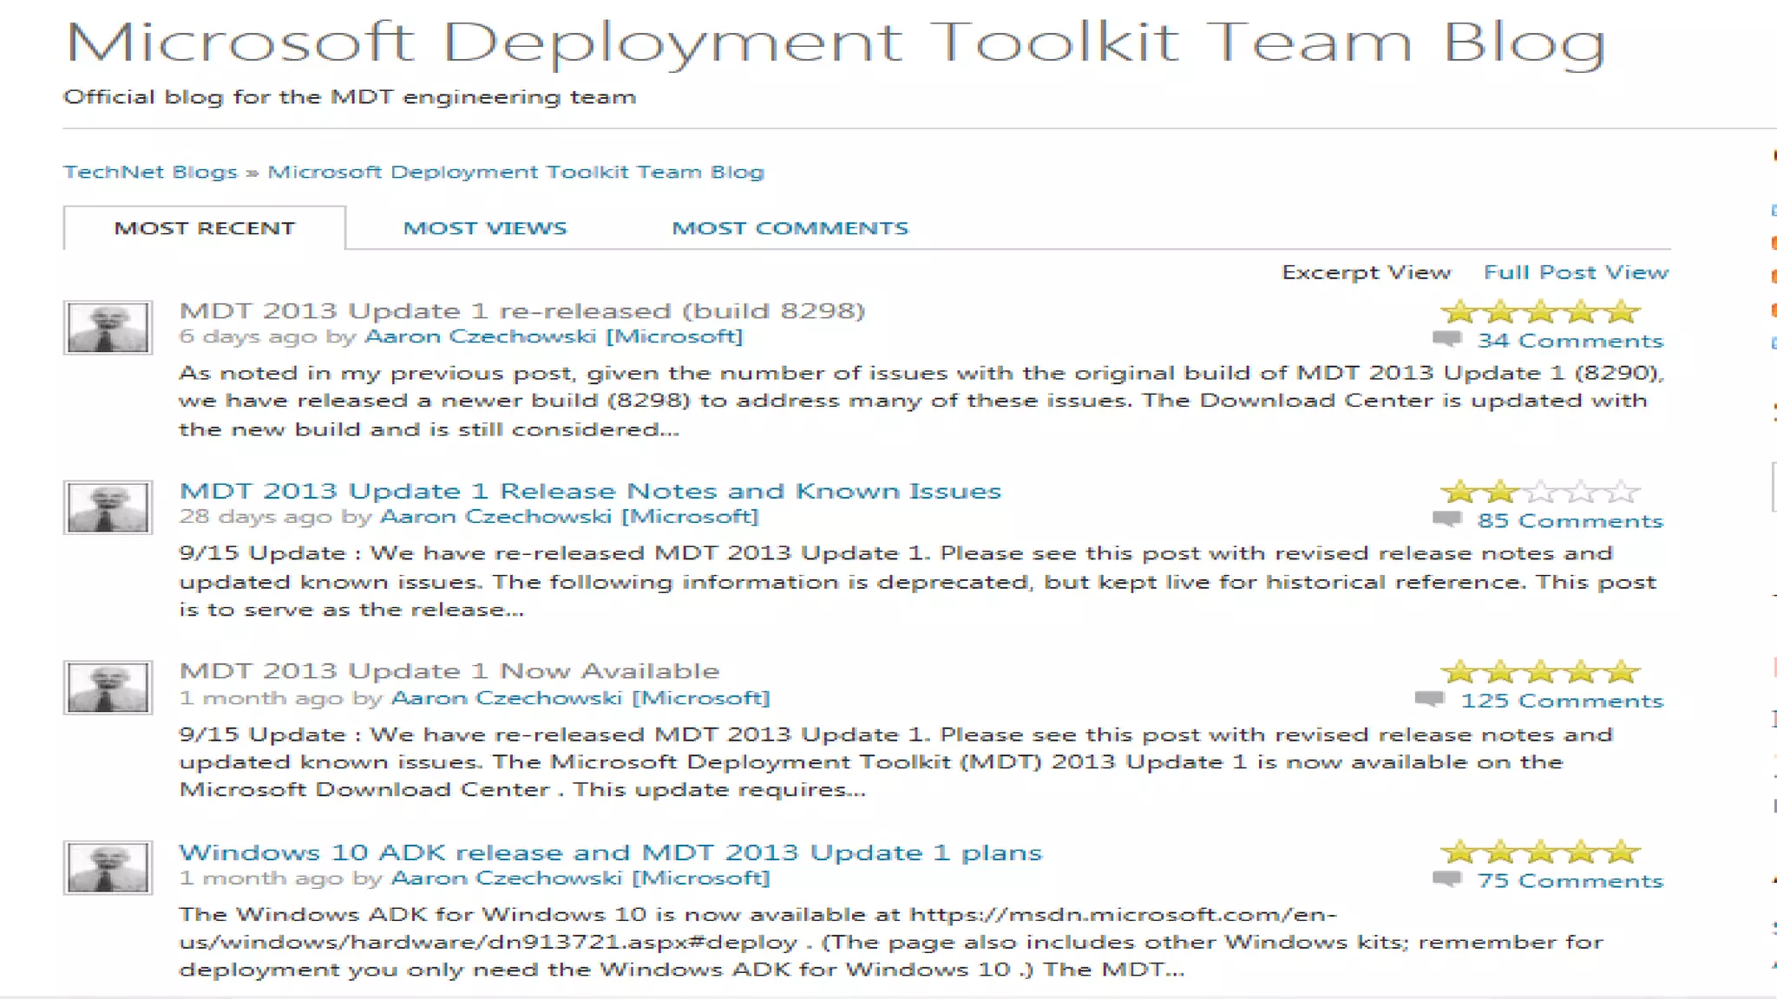Click the '28 days ago' timestamp
The image size is (1777, 999).
[255, 517]
